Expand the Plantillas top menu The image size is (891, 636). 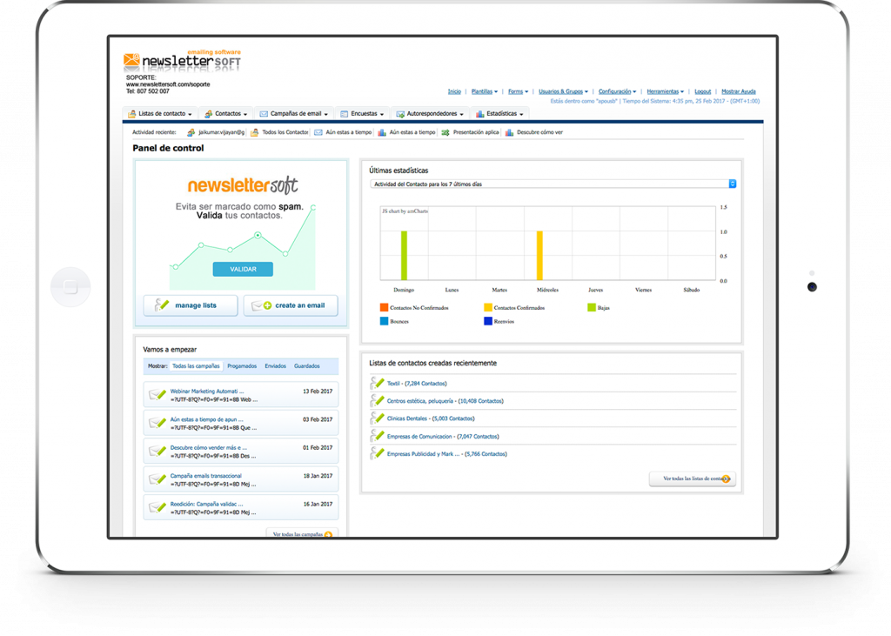pos(484,91)
